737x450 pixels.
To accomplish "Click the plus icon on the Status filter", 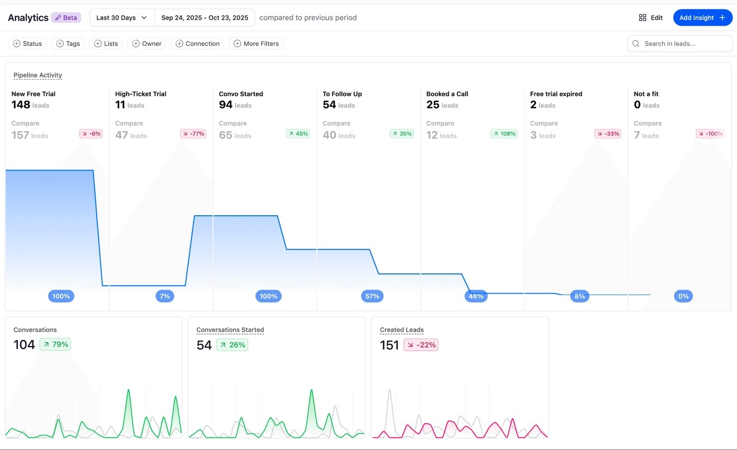I will [x=16, y=44].
